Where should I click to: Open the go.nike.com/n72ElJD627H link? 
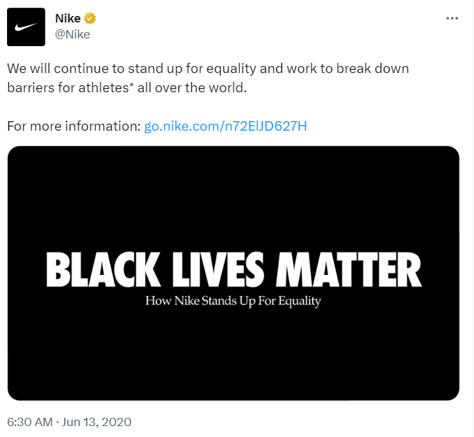pyautogui.click(x=225, y=126)
